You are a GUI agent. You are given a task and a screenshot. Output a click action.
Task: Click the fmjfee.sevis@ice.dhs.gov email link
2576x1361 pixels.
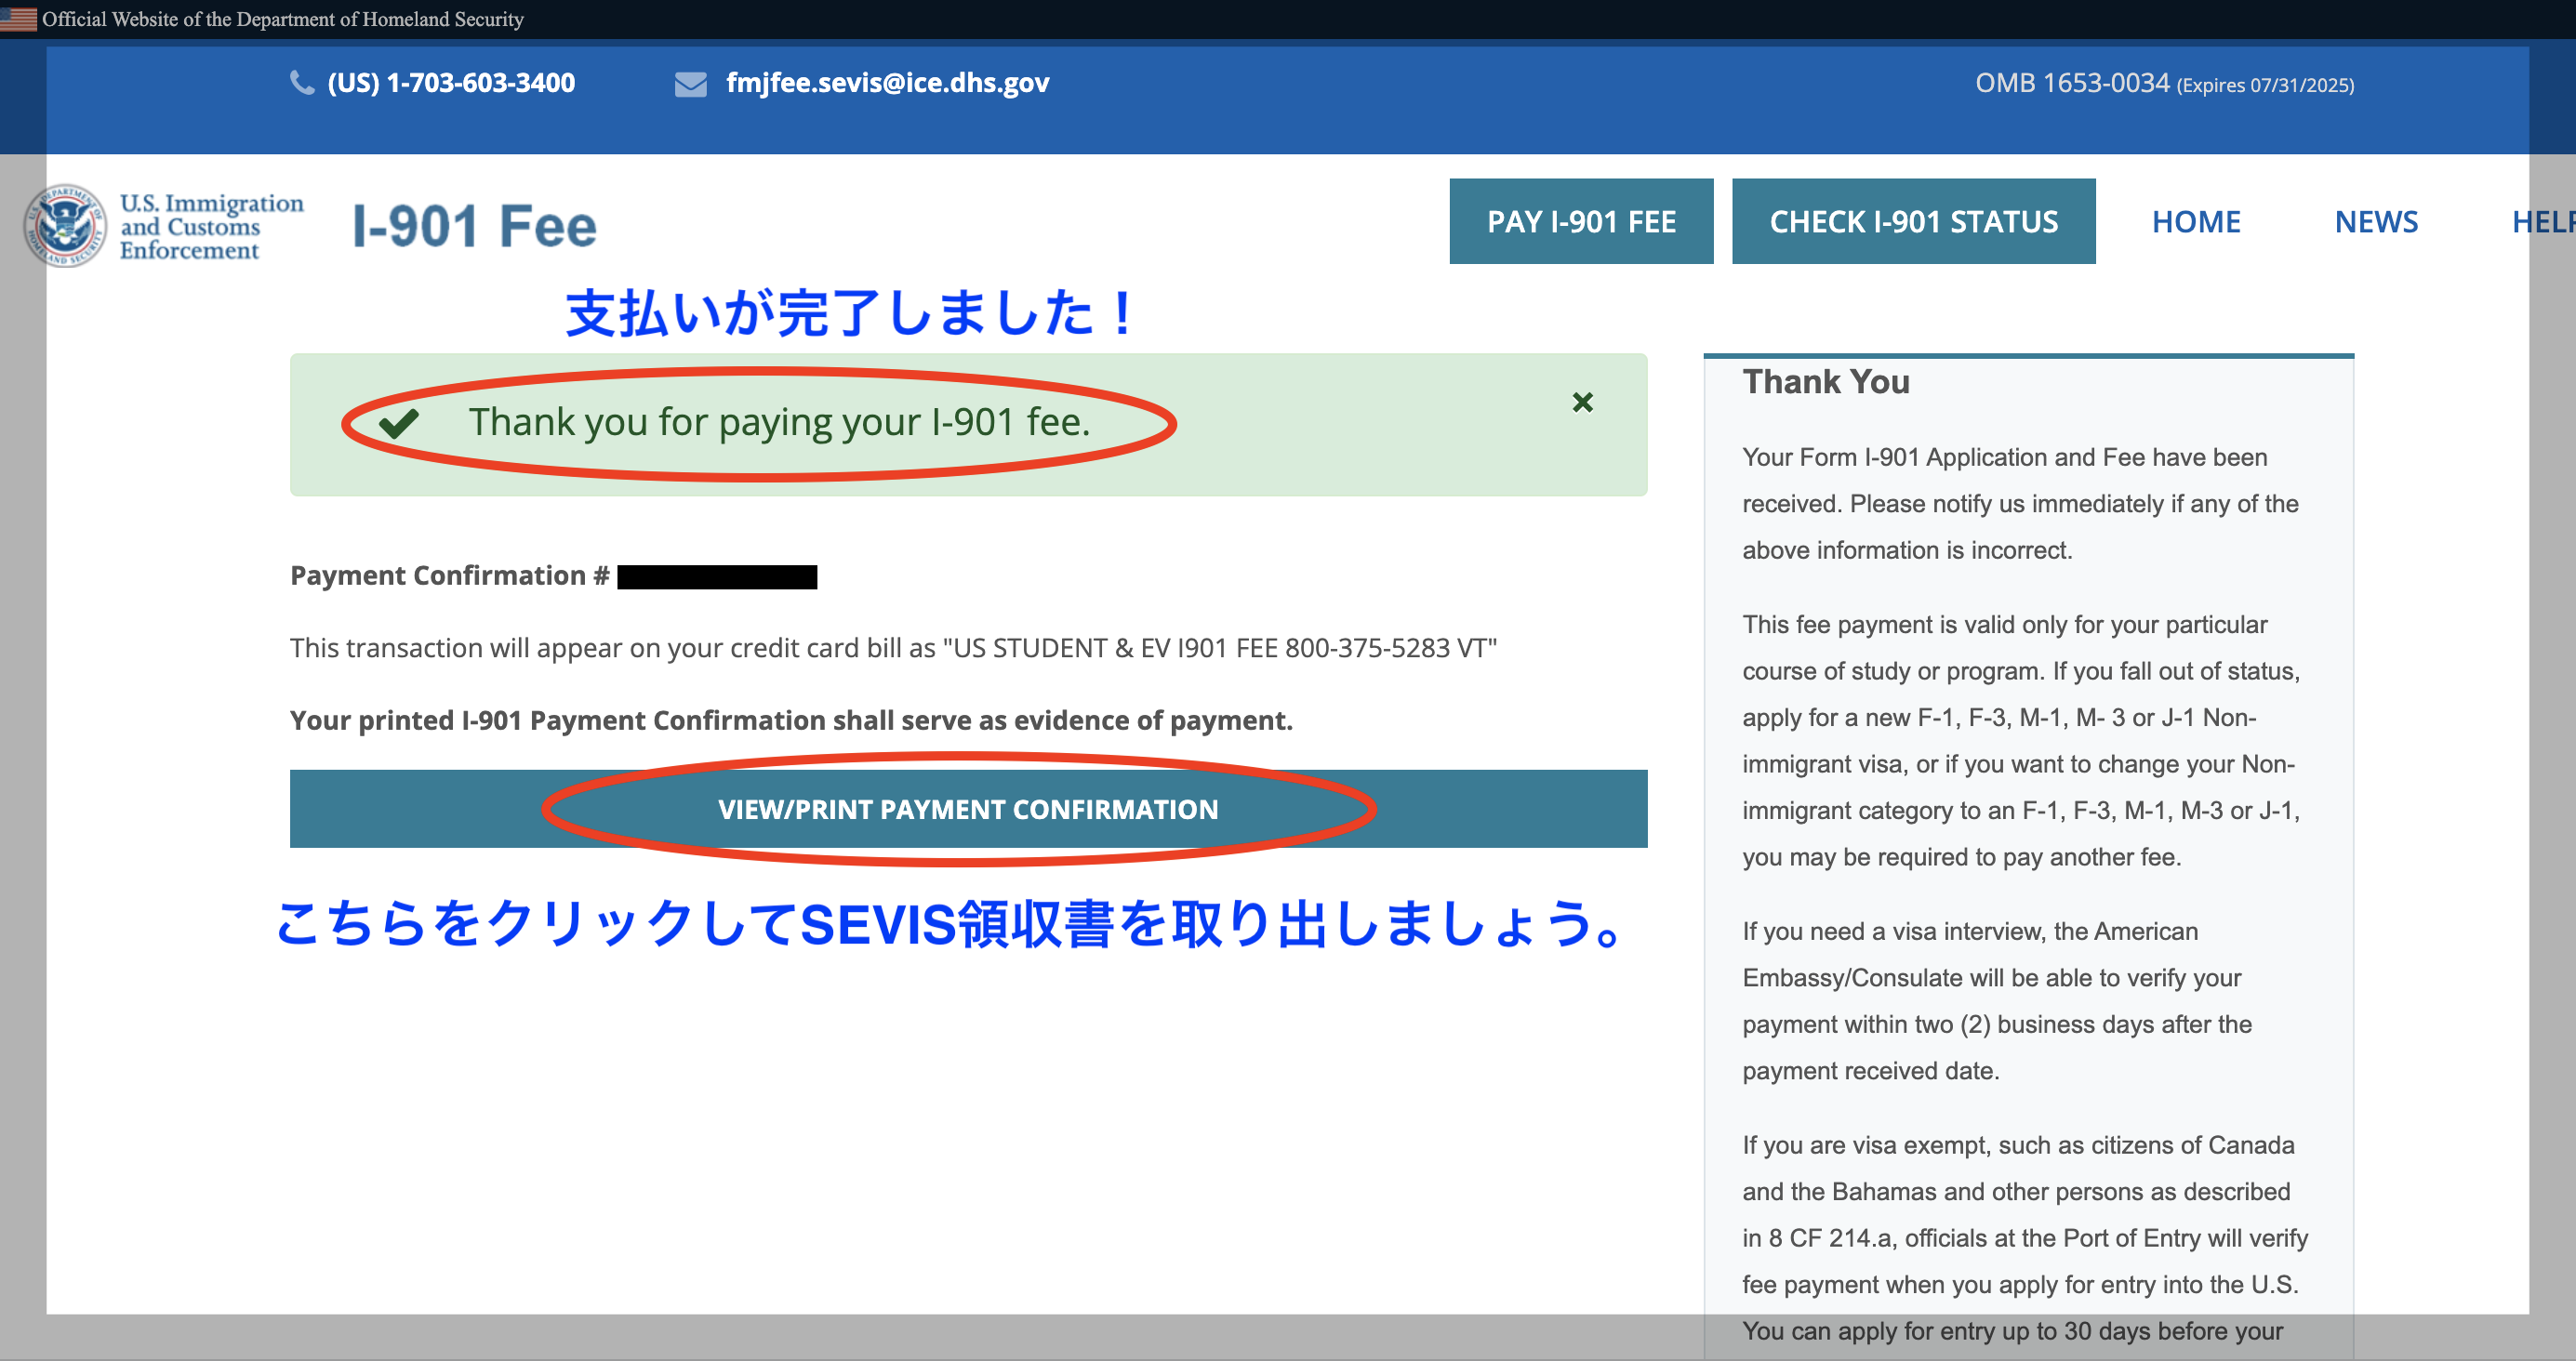coord(887,83)
